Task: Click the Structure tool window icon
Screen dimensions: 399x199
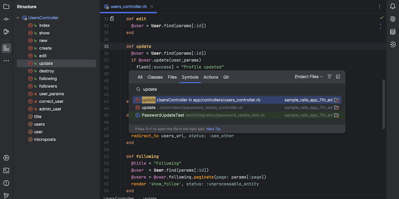Action: coord(6,48)
